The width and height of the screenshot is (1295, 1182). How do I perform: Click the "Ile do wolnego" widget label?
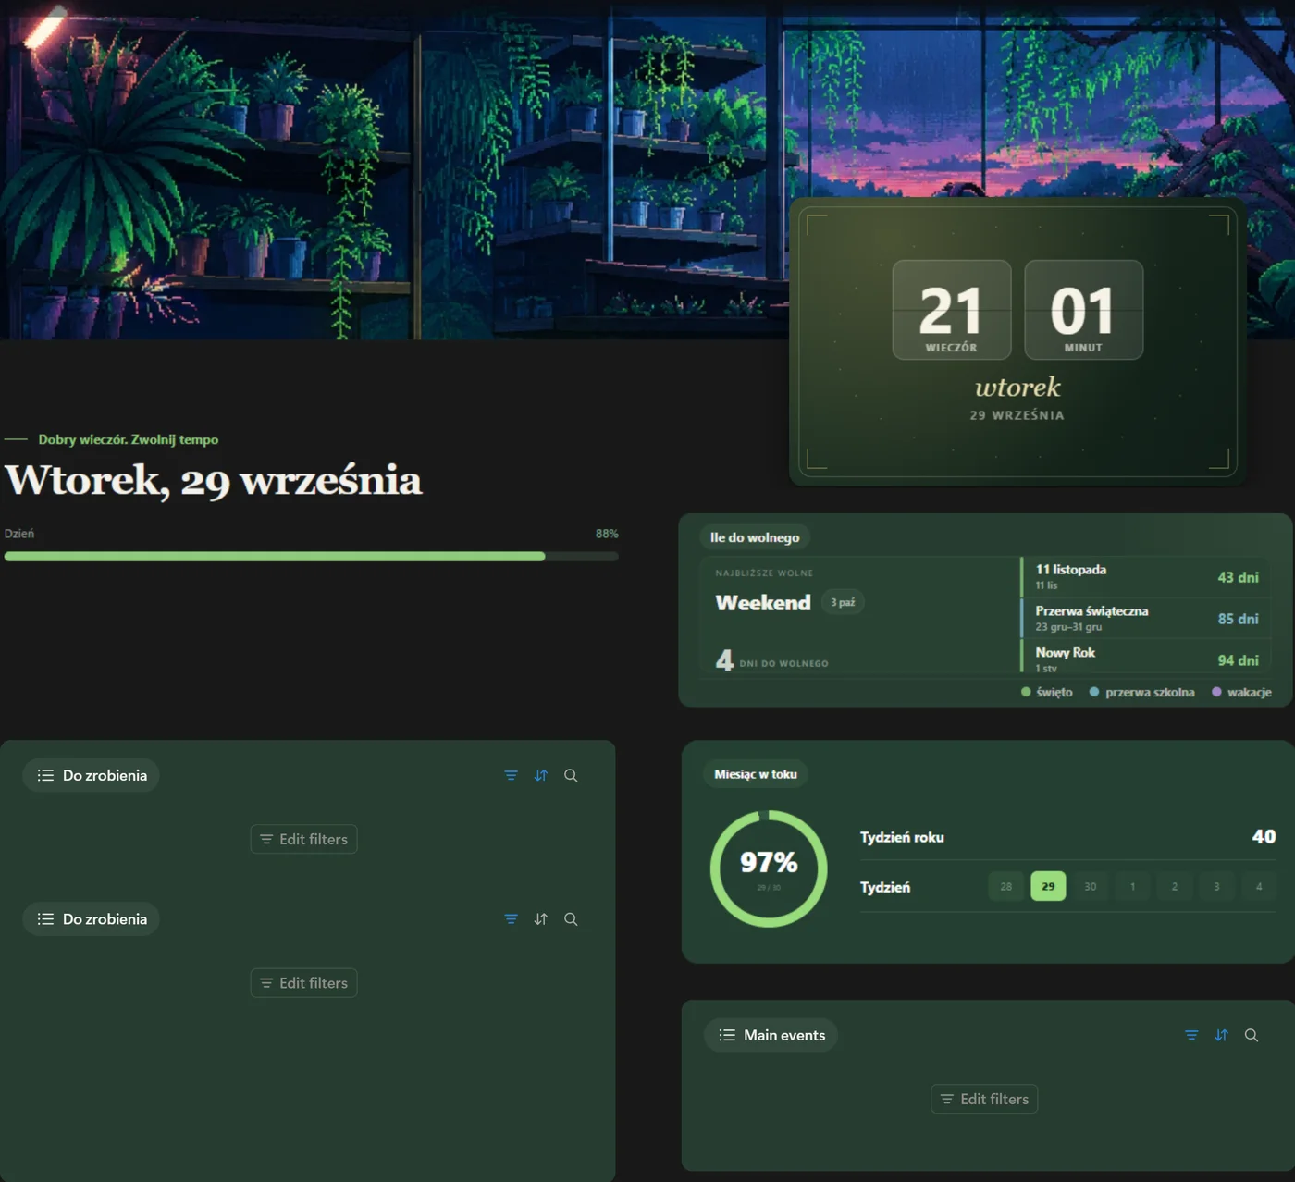click(755, 537)
